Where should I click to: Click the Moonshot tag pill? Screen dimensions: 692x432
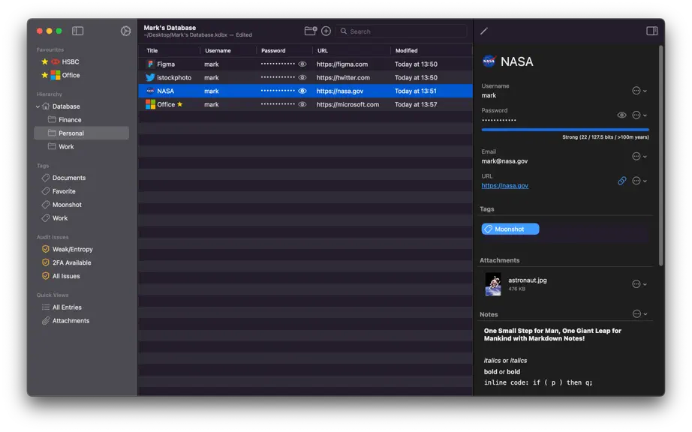pyautogui.click(x=510, y=229)
